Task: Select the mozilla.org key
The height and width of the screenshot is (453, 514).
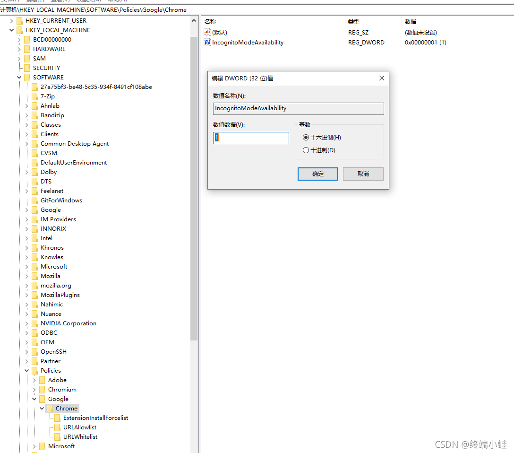Action: (x=56, y=286)
